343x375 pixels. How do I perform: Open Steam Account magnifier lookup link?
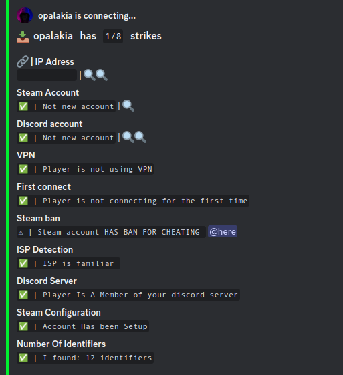click(128, 106)
